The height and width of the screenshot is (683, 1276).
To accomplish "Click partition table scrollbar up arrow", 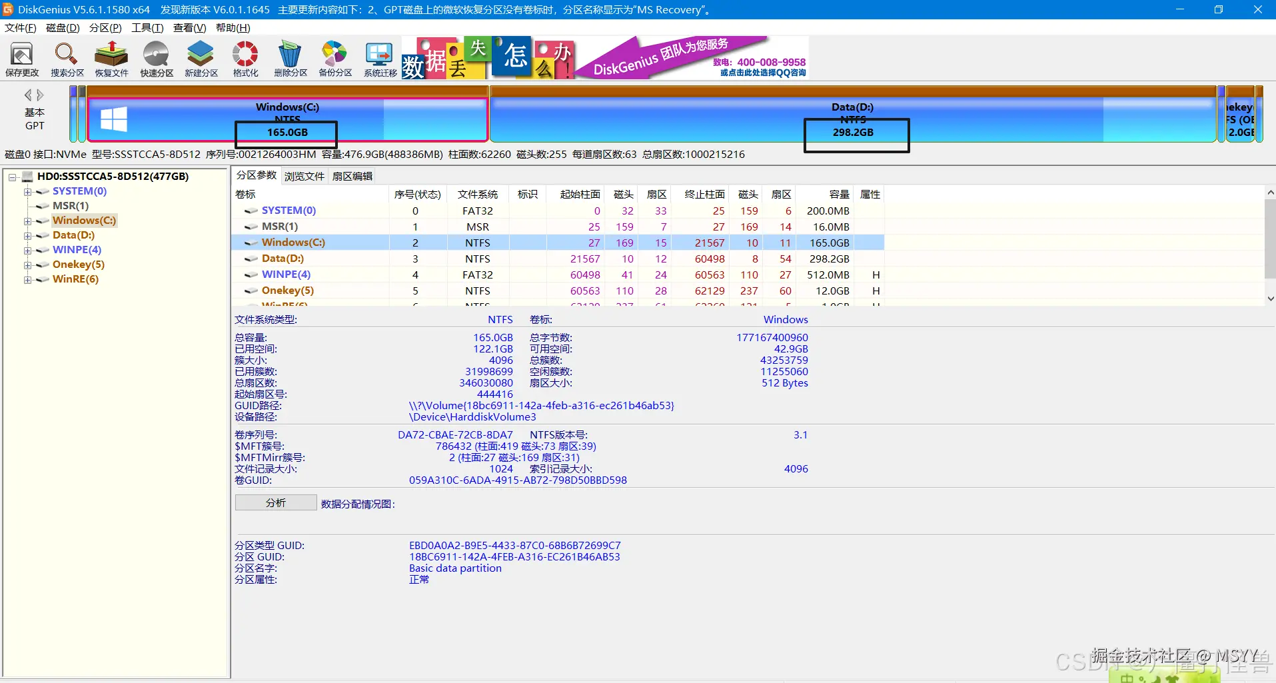I will click(1270, 193).
